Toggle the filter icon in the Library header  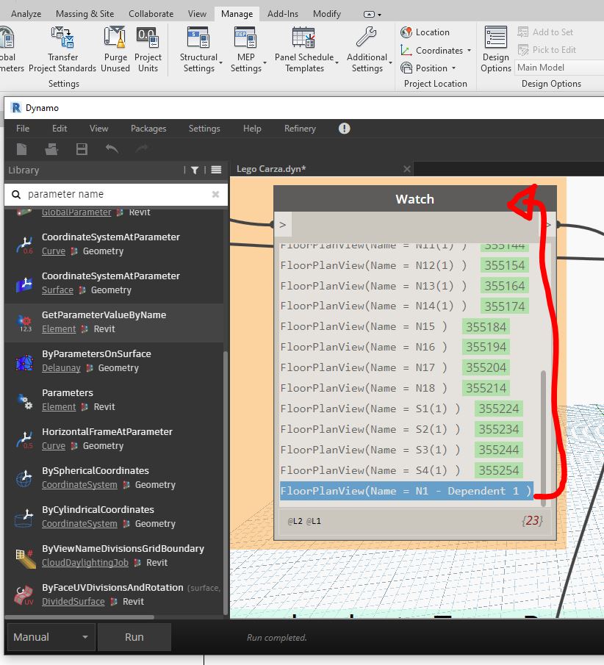195,170
